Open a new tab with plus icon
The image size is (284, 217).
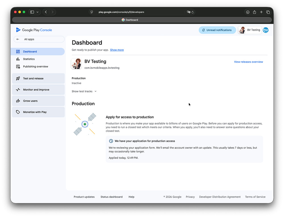(261, 12)
